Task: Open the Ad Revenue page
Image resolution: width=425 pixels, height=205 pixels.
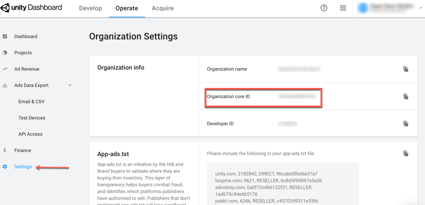Action: pos(27,69)
